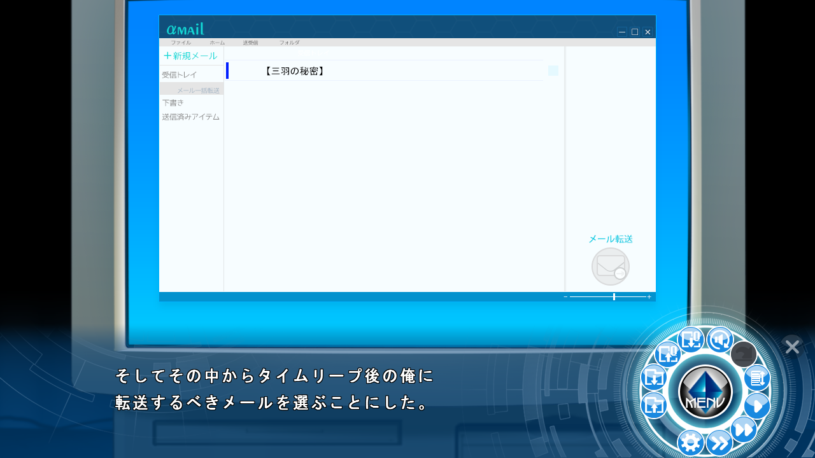Minimize the αMail window
Screen dimensions: 815x458
coord(622,32)
